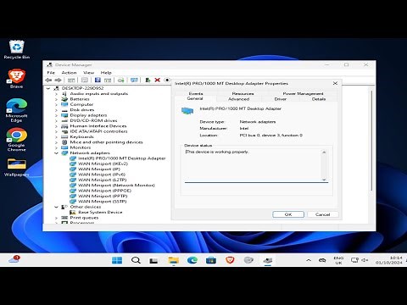Open Brave browser desktop icon

pyautogui.click(x=17, y=79)
